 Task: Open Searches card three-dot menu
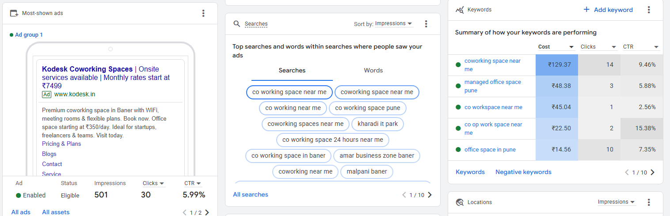(x=426, y=24)
